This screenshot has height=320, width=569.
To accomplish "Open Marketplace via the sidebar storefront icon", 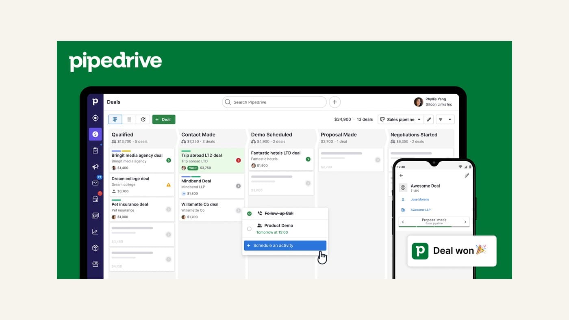I will pos(95,264).
